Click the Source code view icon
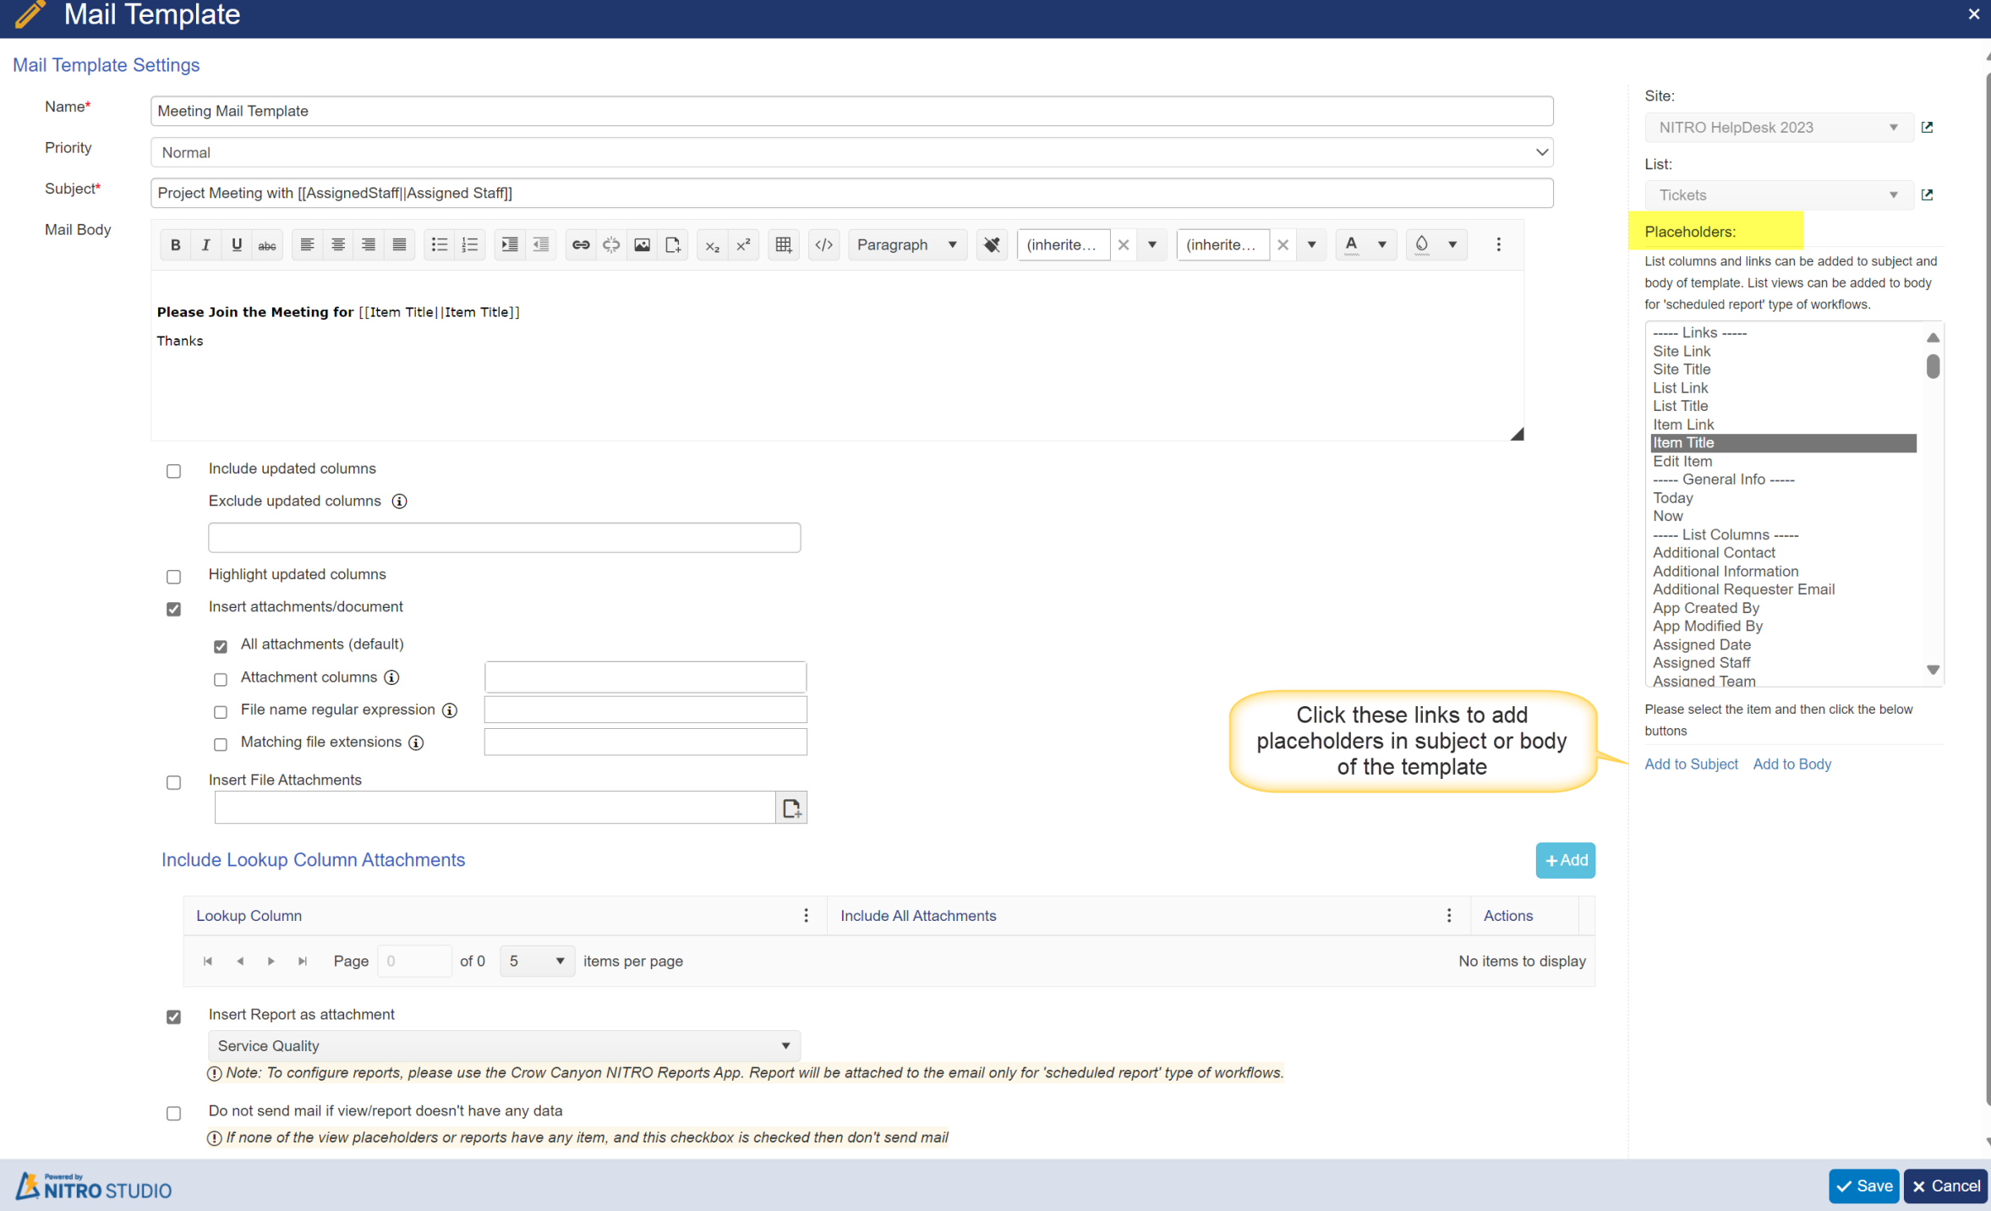This screenshot has height=1211, width=1991. (823, 244)
